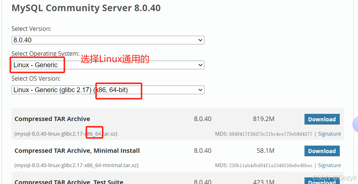Click the Select Version label
Screen dimensions: 358x184
[x=31, y=29]
